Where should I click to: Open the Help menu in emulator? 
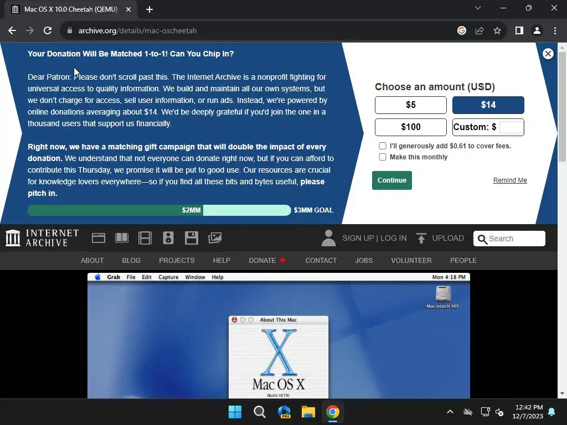pyautogui.click(x=217, y=277)
